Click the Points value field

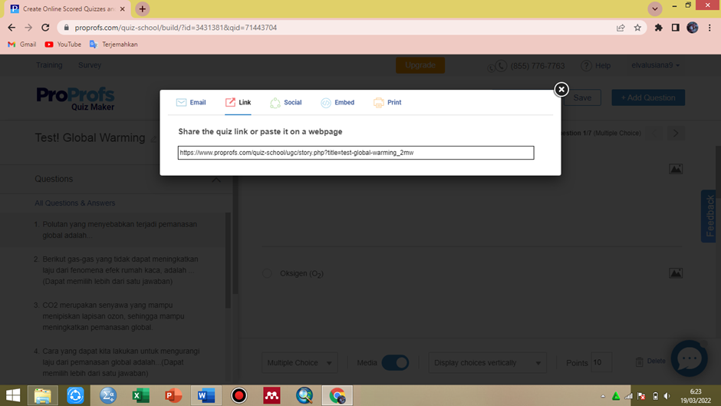tap(601, 363)
